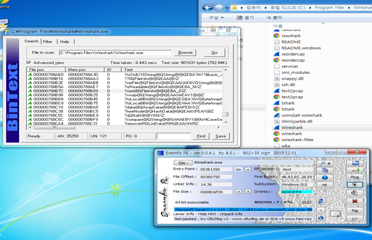The width and height of the screenshot is (372, 240).
Task: Click the oo button beside Entry Point
Action: [x=238, y=169]
